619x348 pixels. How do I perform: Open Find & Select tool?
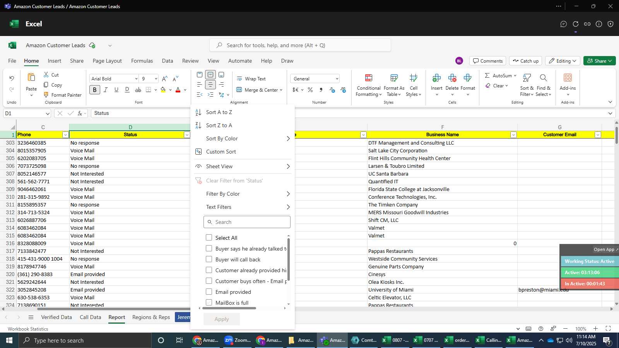click(543, 85)
